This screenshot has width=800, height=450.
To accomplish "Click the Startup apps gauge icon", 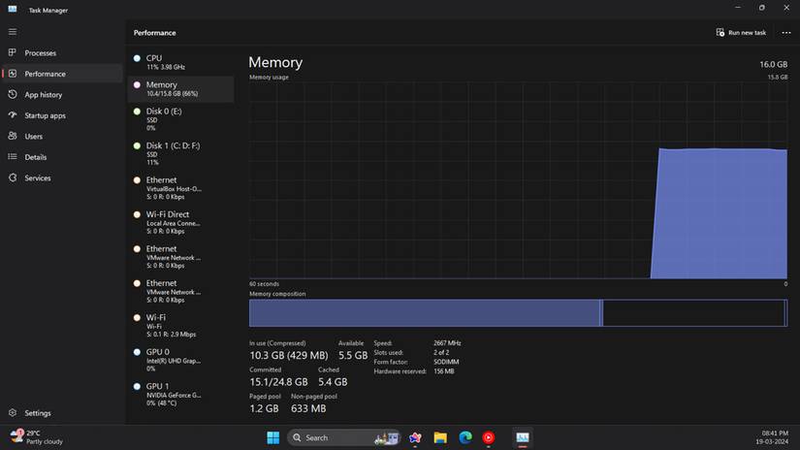I will (x=13, y=115).
